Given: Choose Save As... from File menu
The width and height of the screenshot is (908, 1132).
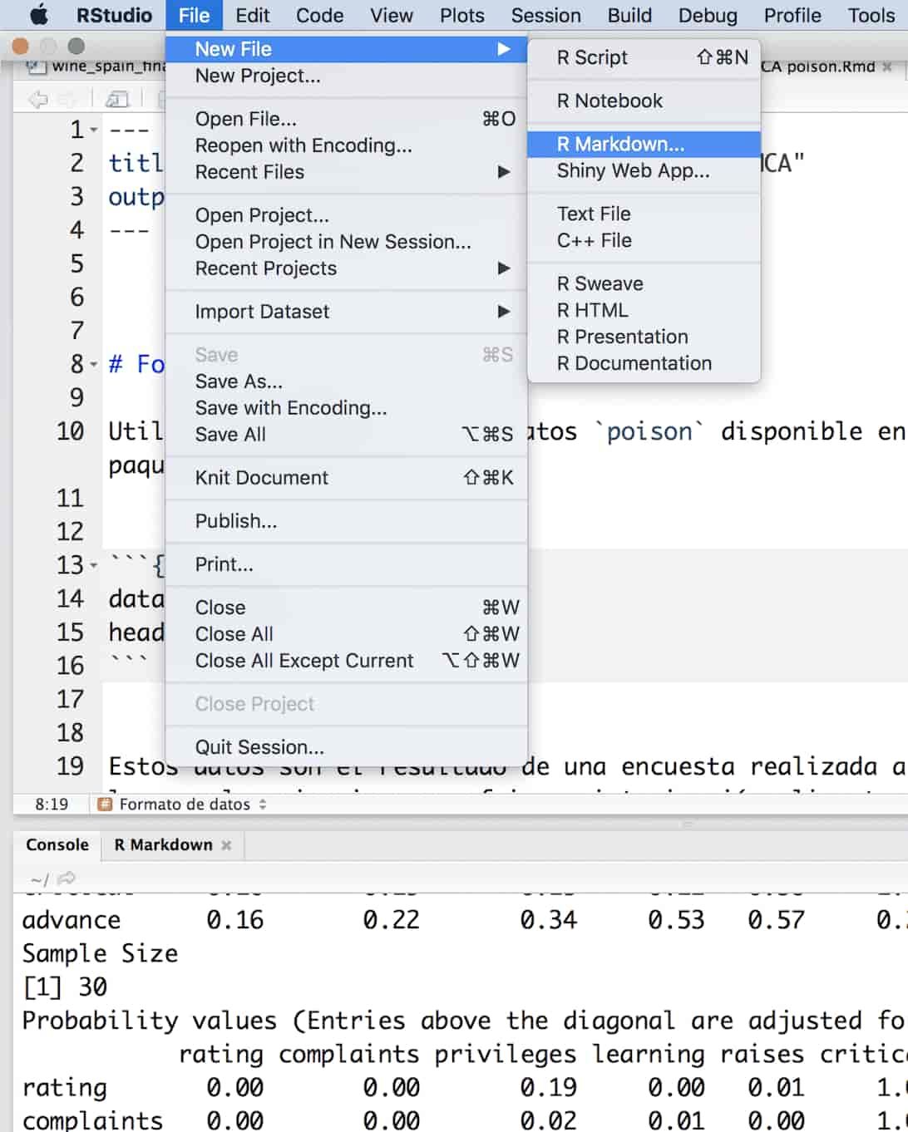Looking at the screenshot, I should coord(347,381).
